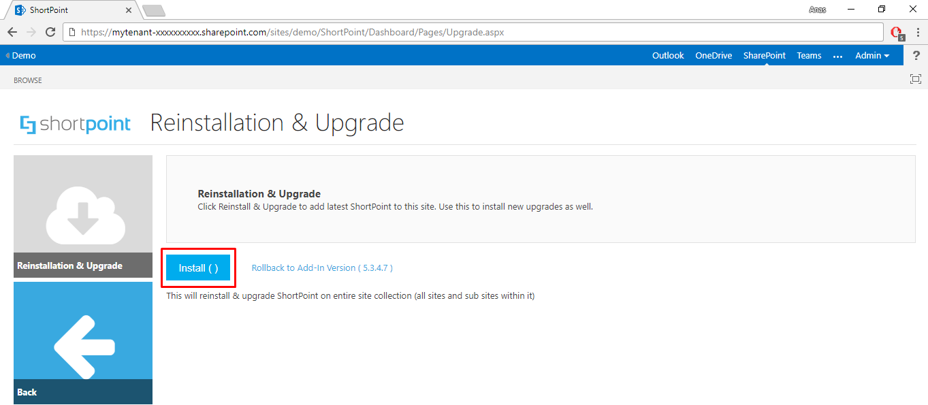Open the Demo site link
928x405 pixels.
(21, 56)
